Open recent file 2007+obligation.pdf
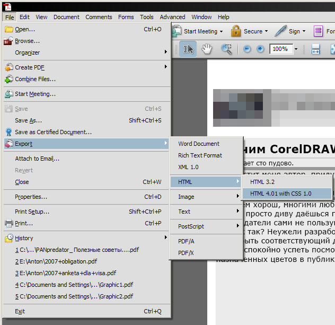The height and width of the screenshot is (325, 335). pos(86,261)
